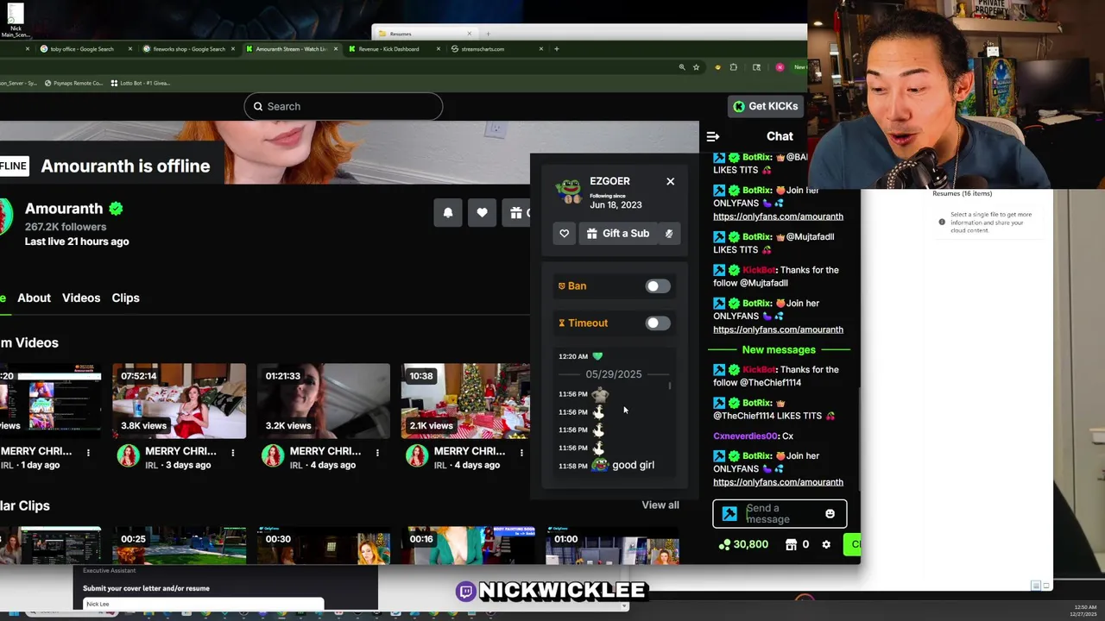The height and width of the screenshot is (621, 1105).
Task: Focus the Search field
Action: (343, 106)
